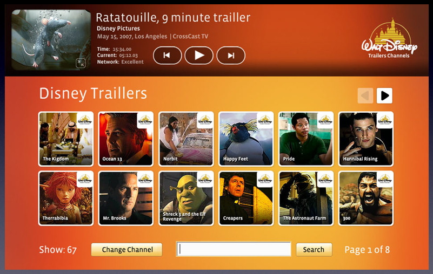
Task: Click the 'Disney Pictures' subtitle
Action: point(118,29)
